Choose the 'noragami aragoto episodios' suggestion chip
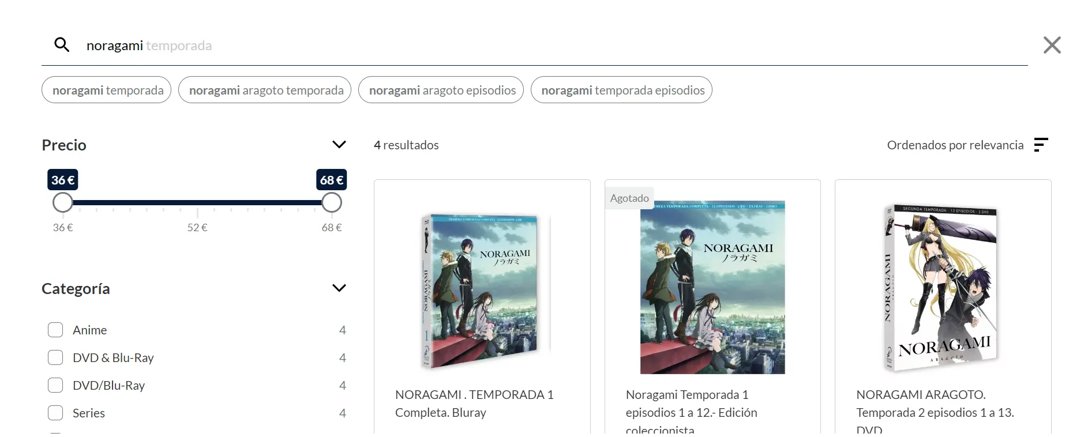The width and height of the screenshot is (1069, 437). click(441, 90)
